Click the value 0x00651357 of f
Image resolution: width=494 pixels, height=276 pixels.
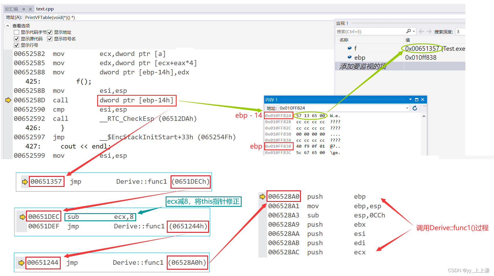(x=422, y=48)
